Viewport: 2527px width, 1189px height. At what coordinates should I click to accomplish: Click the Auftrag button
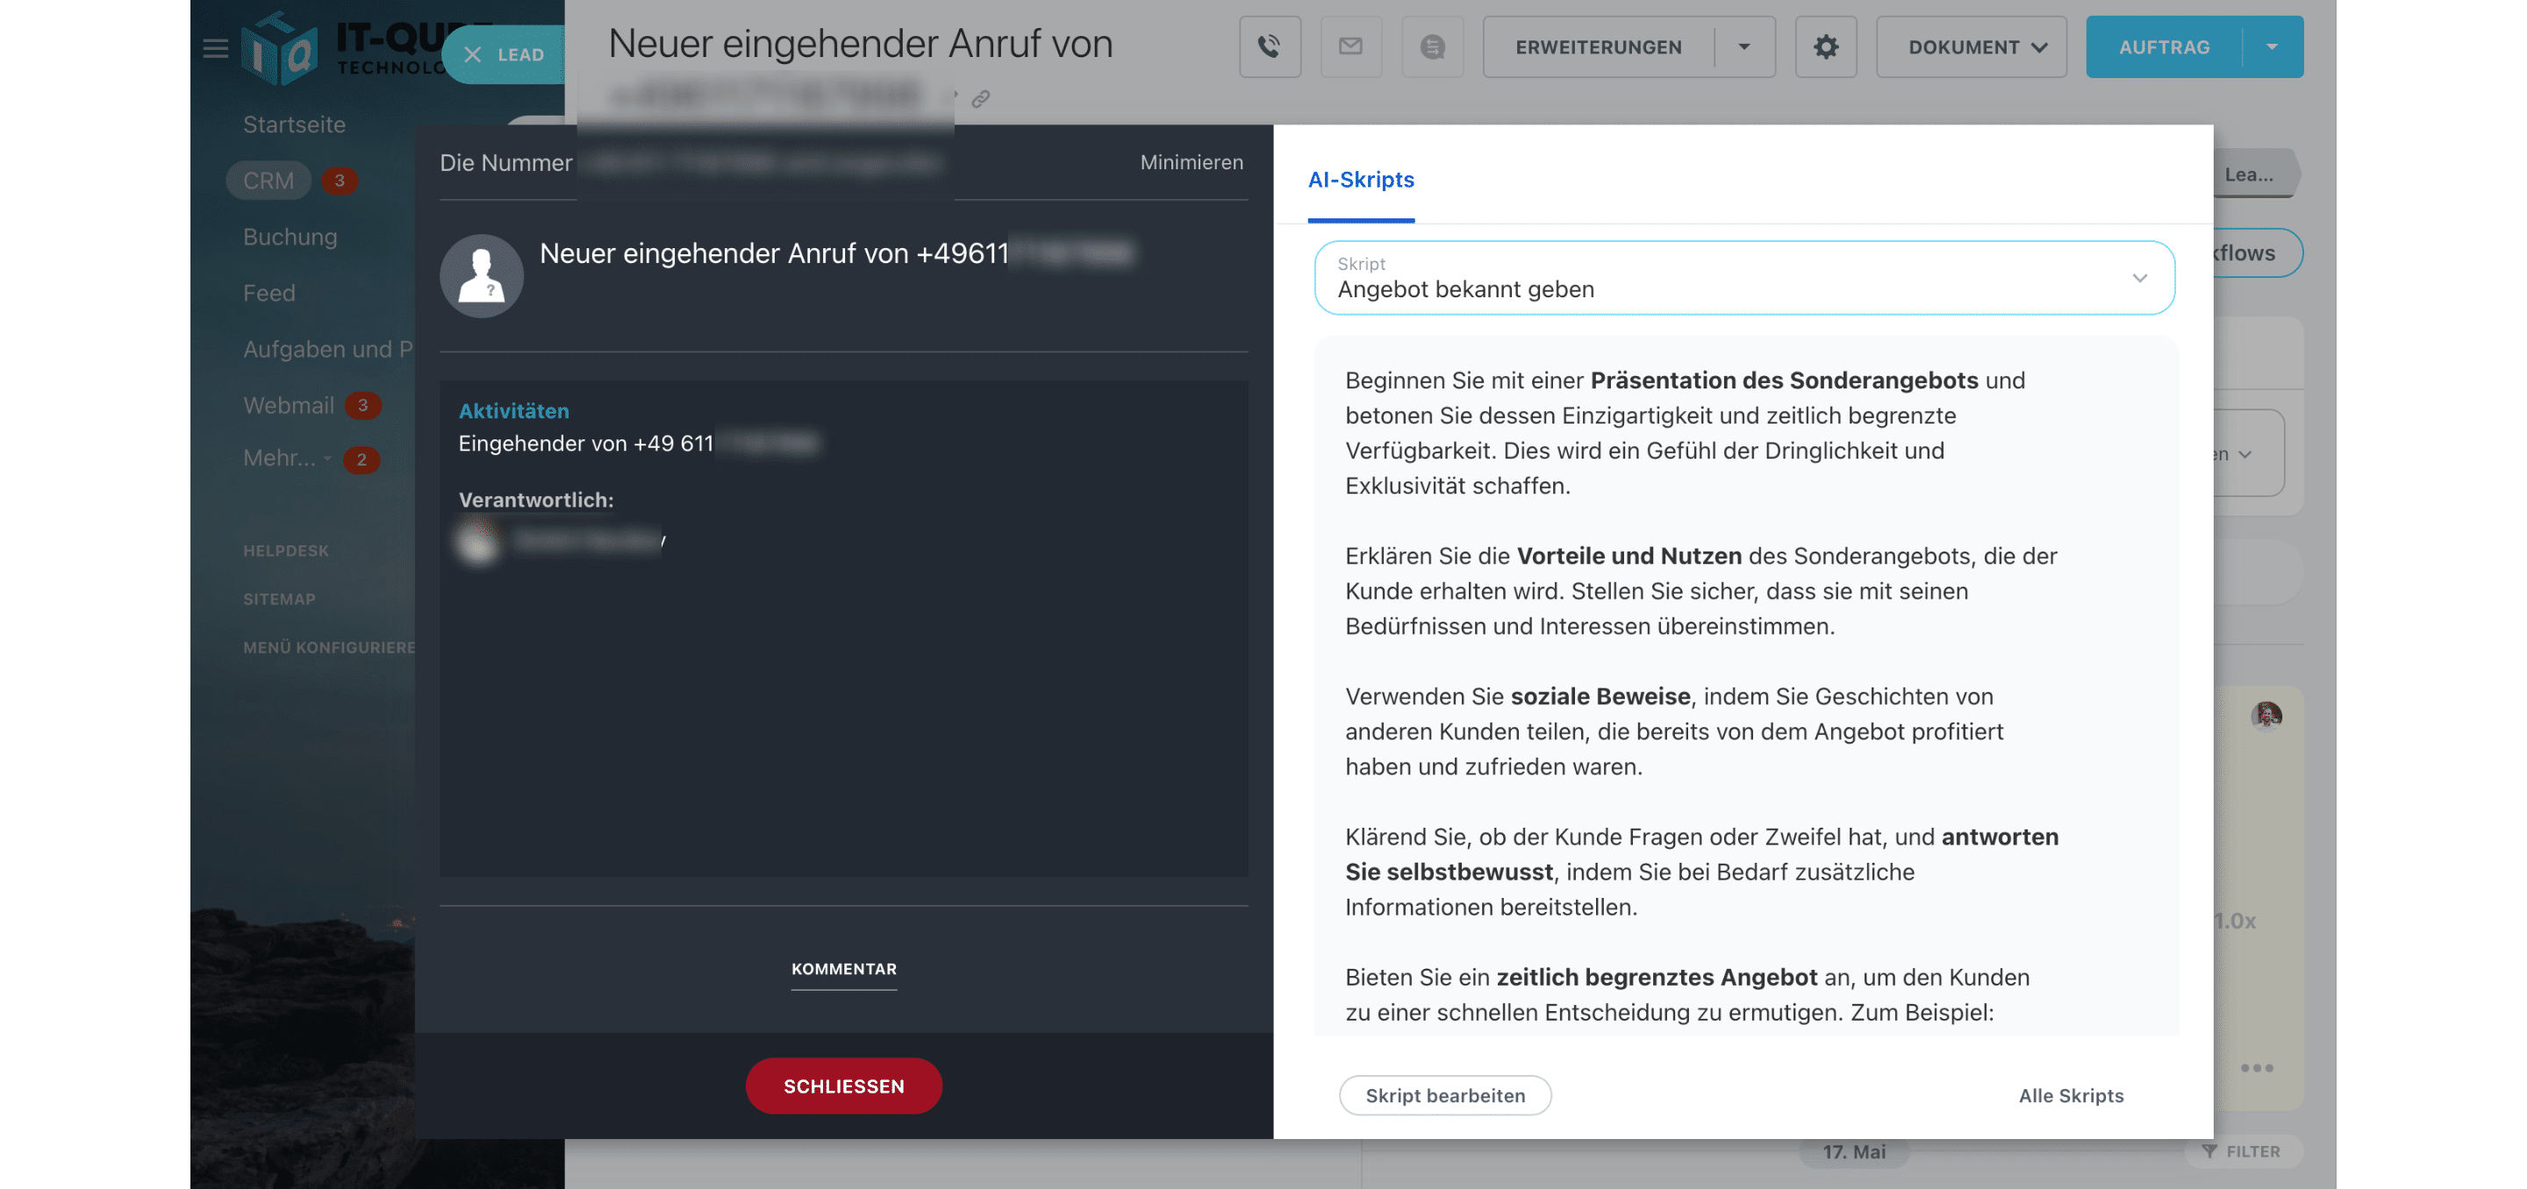click(2164, 47)
